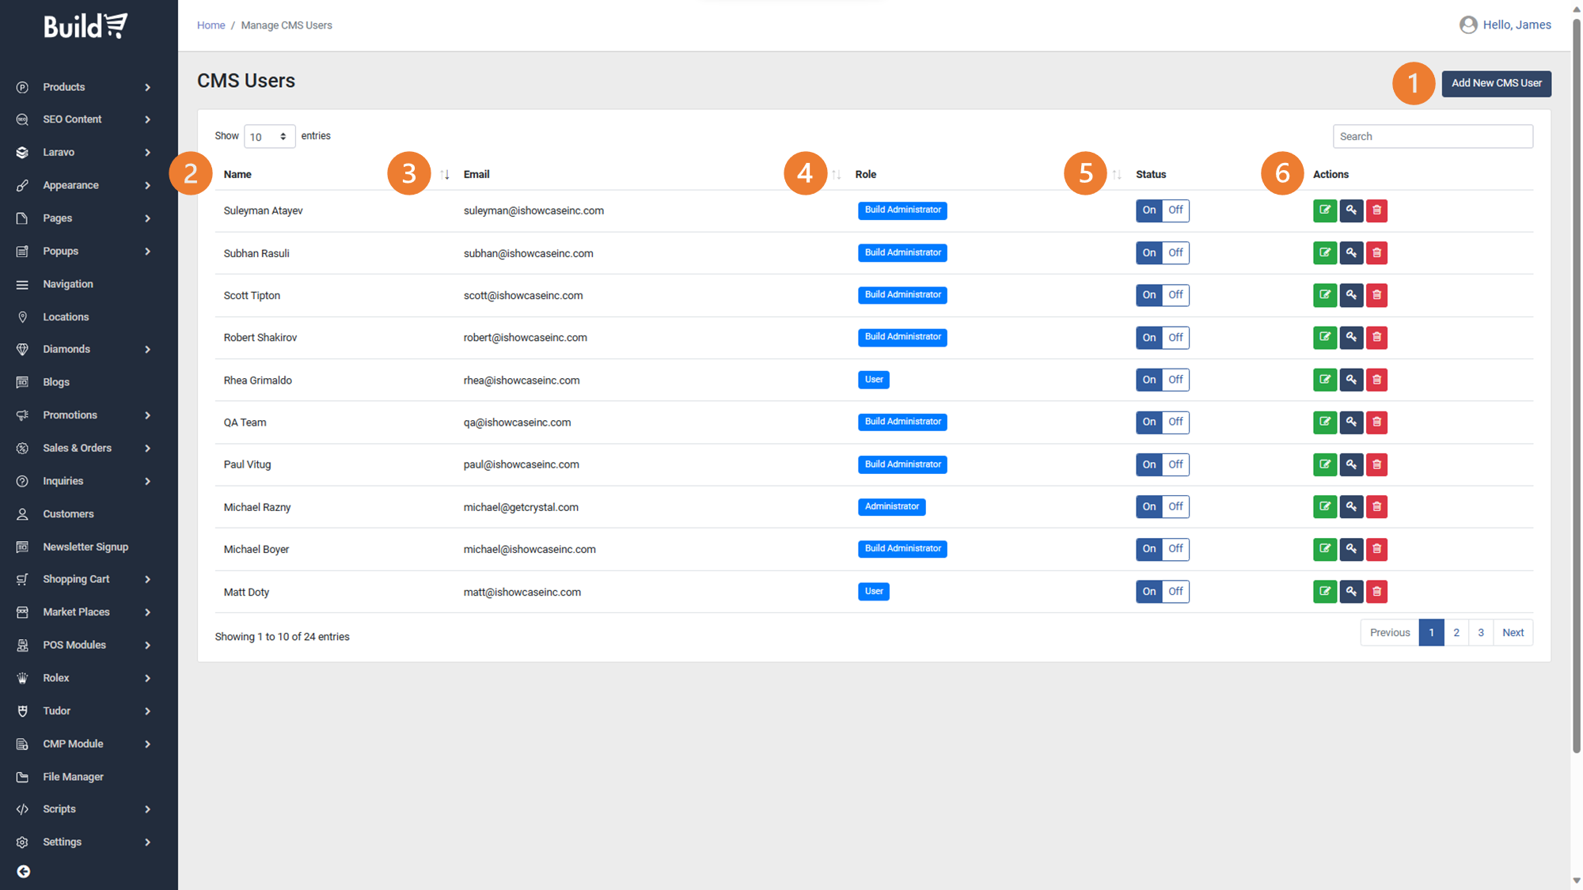
Task: Click edit icon for Suleyman Atayev
Action: pos(1324,210)
